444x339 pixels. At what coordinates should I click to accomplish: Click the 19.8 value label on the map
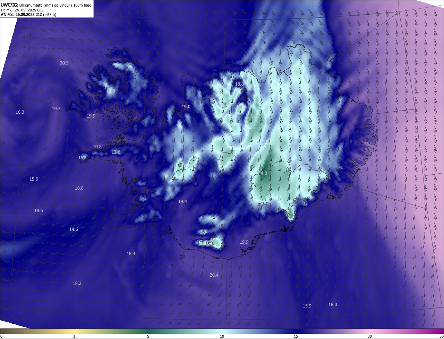[97, 147]
